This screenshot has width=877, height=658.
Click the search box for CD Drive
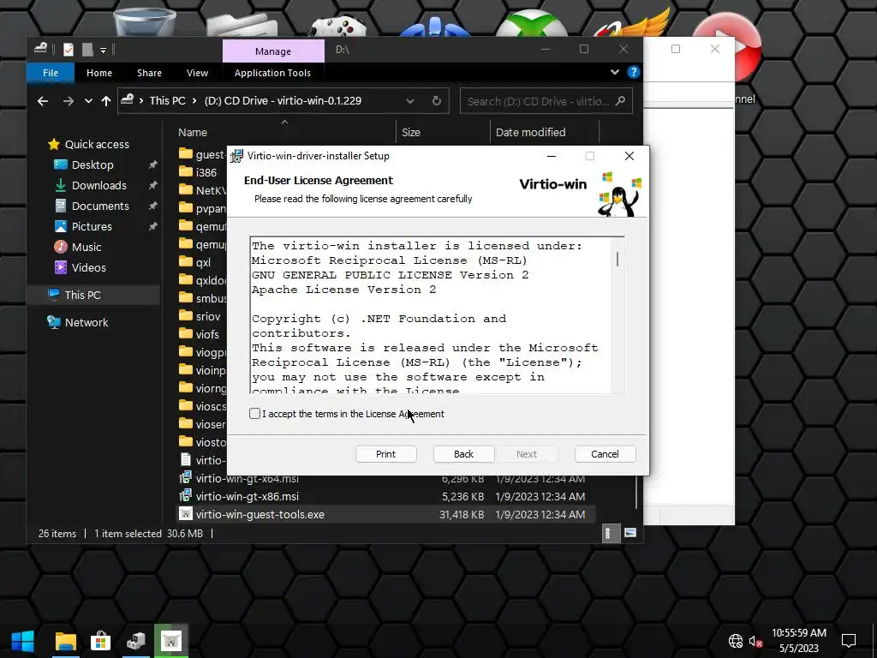pyautogui.click(x=546, y=101)
